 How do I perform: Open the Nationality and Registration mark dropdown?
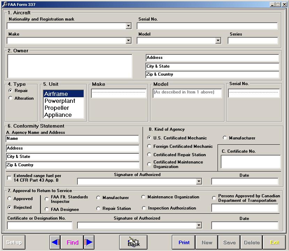[x=128, y=25]
